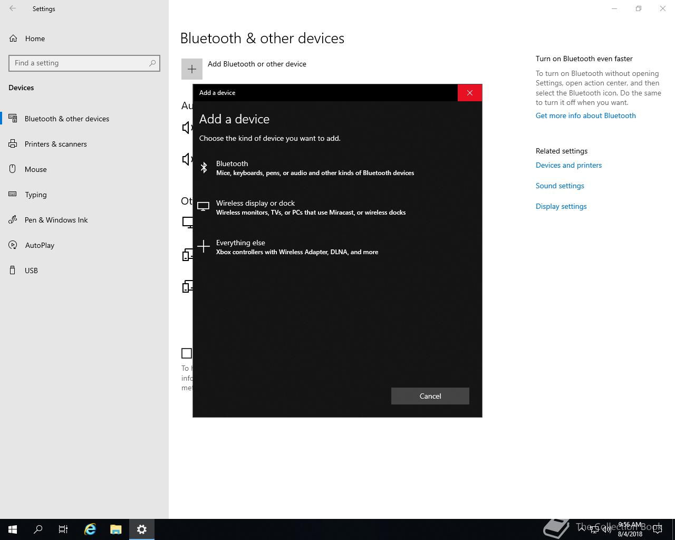Toggle the partially hidden checkbox behind dialog

[x=187, y=353]
